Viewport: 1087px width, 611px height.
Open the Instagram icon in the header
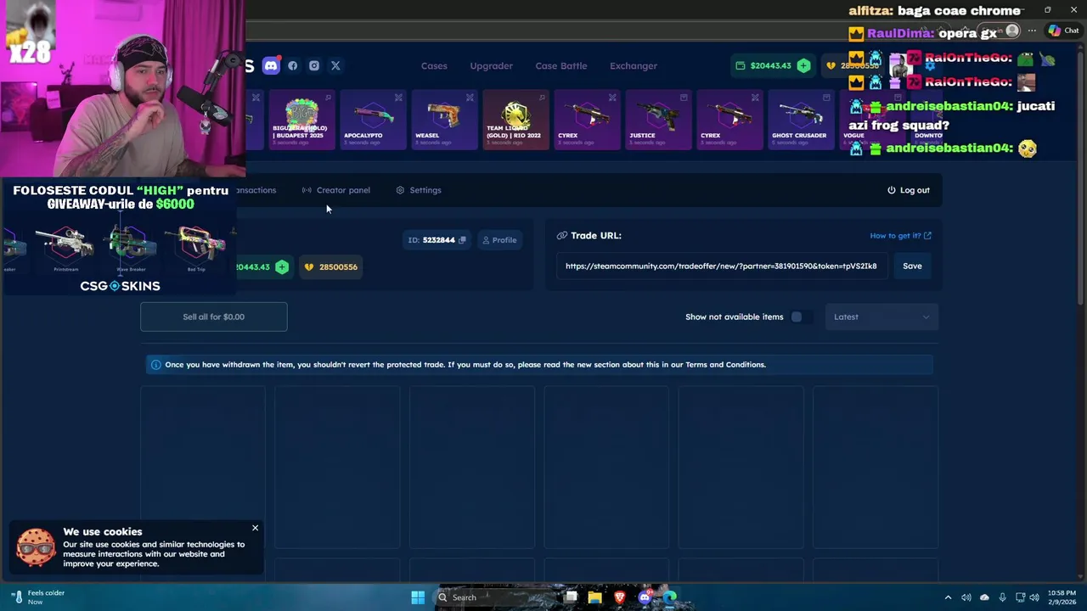click(314, 65)
